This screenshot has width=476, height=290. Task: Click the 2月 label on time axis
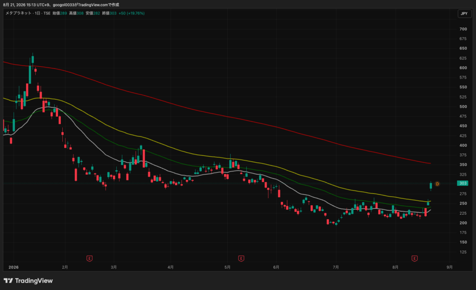[65, 267]
